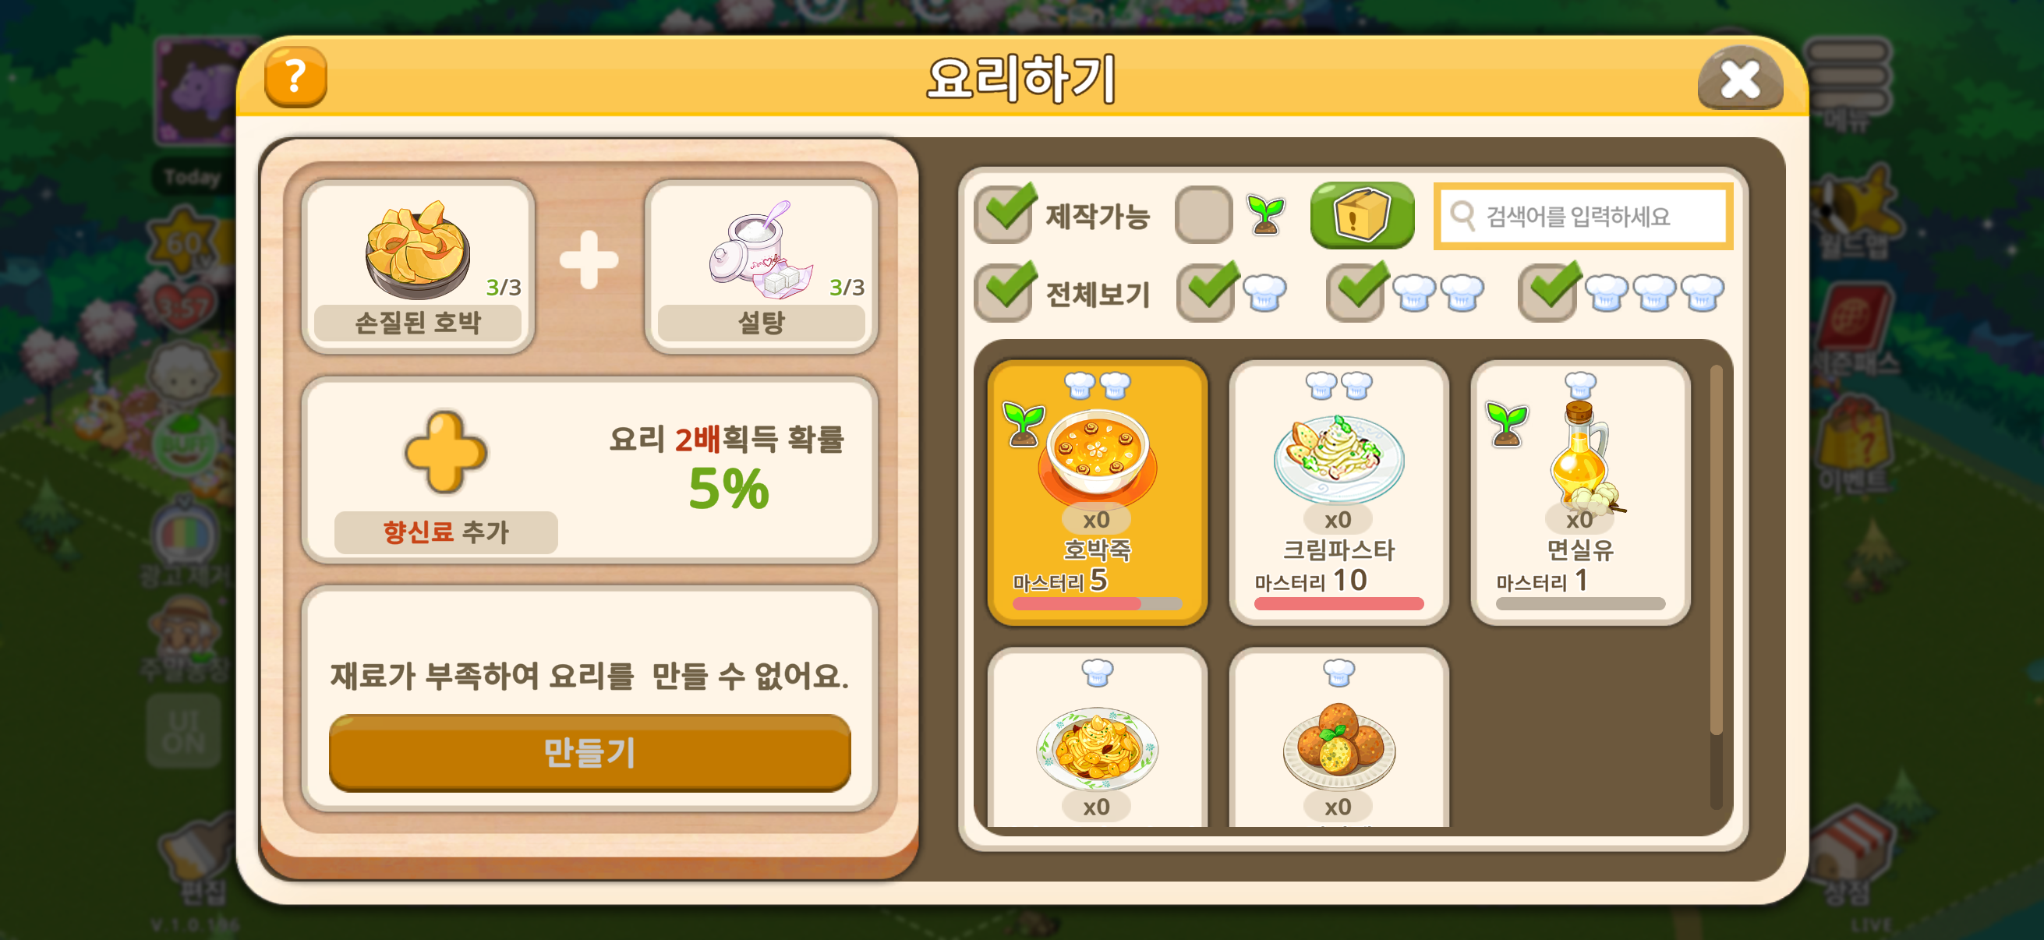
Task: Toggle the two chef hats filter
Action: coord(1355,292)
